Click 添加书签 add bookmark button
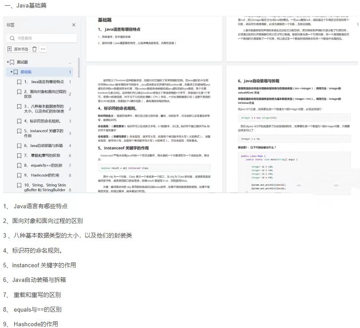The height and width of the screenshot is (328, 360). tap(18, 49)
